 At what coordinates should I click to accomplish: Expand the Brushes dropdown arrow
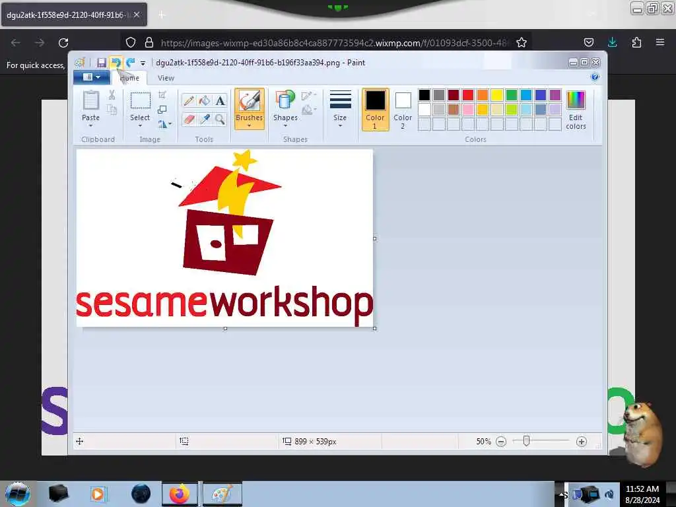point(249,125)
